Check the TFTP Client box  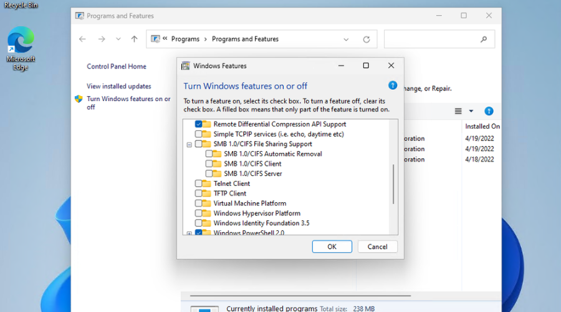[199, 193]
